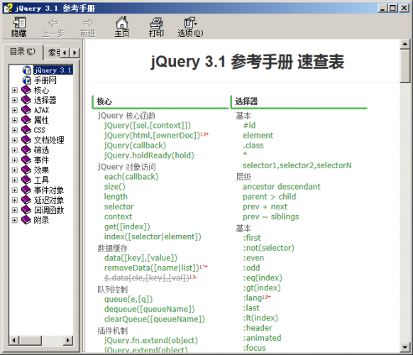Open the prev ~ siblings link
This screenshot has height=355, width=413.
(x=271, y=217)
